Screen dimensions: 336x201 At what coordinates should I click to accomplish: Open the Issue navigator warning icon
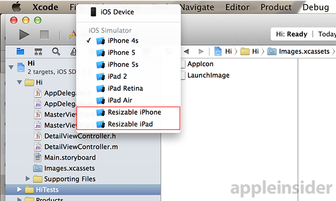point(73,51)
